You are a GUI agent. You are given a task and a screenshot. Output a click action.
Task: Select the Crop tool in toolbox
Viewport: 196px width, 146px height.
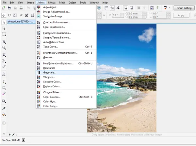tap(4, 42)
